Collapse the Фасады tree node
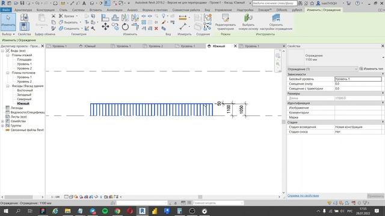The height and width of the screenshot is (216, 385). (8, 86)
